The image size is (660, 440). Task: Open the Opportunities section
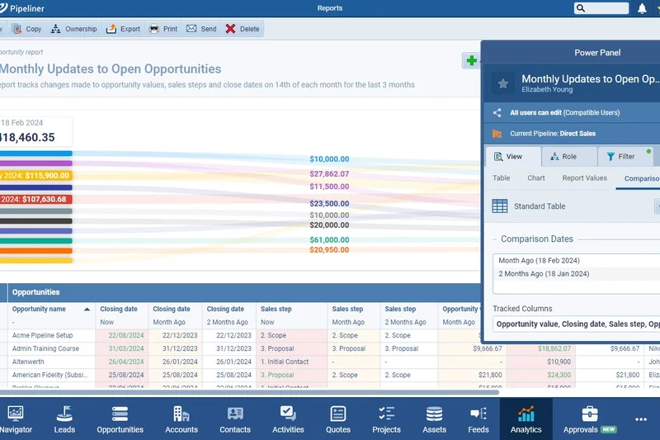[x=120, y=419]
